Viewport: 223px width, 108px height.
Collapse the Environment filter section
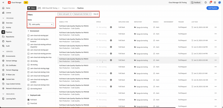(28, 31)
